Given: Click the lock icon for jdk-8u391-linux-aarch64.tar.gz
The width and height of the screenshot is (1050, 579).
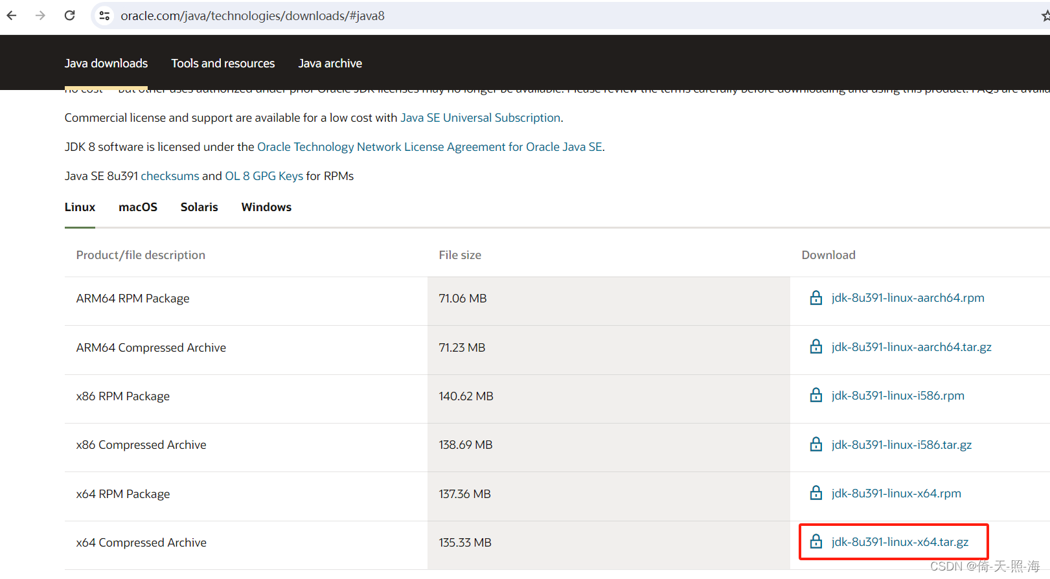Looking at the screenshot, I should (x=816, y=346).
